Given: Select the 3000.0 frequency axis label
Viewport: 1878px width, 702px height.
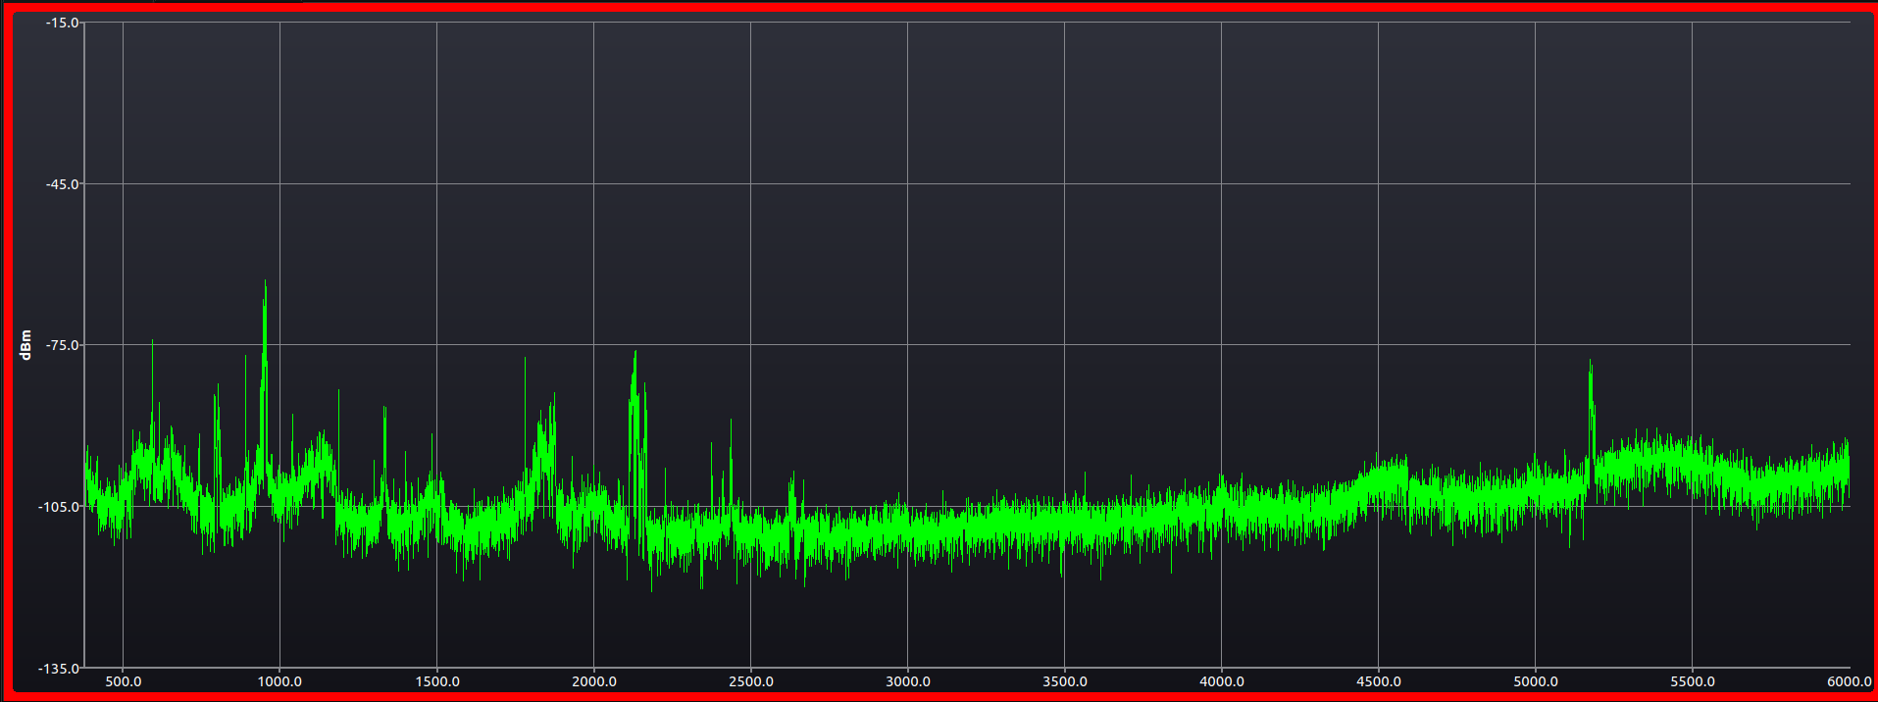Looking at the screenshot, I should pos(907,681).
